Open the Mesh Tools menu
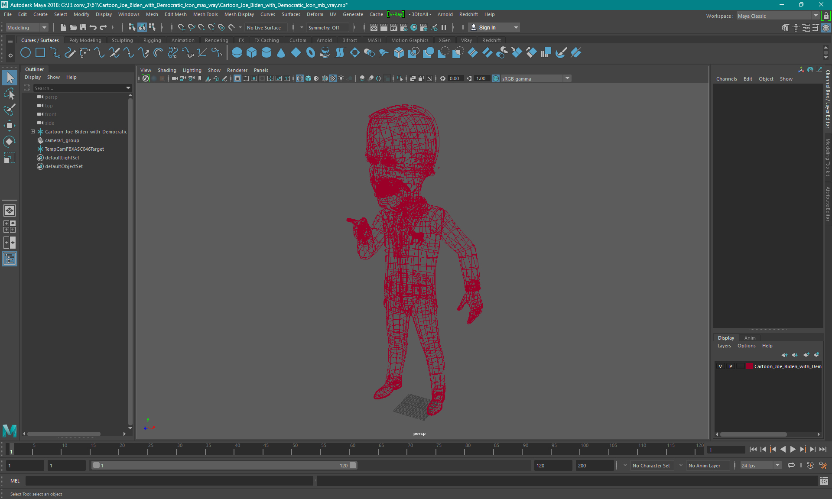The height and width of the screenshot is (499, 832). [205, 14]
